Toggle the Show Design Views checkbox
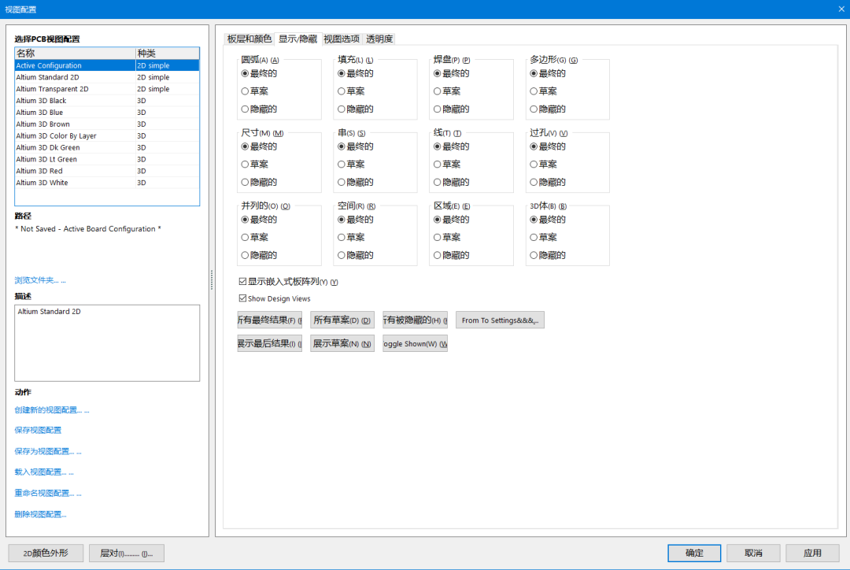This screenshot has width=850, height=570. (x=243, y=298)
